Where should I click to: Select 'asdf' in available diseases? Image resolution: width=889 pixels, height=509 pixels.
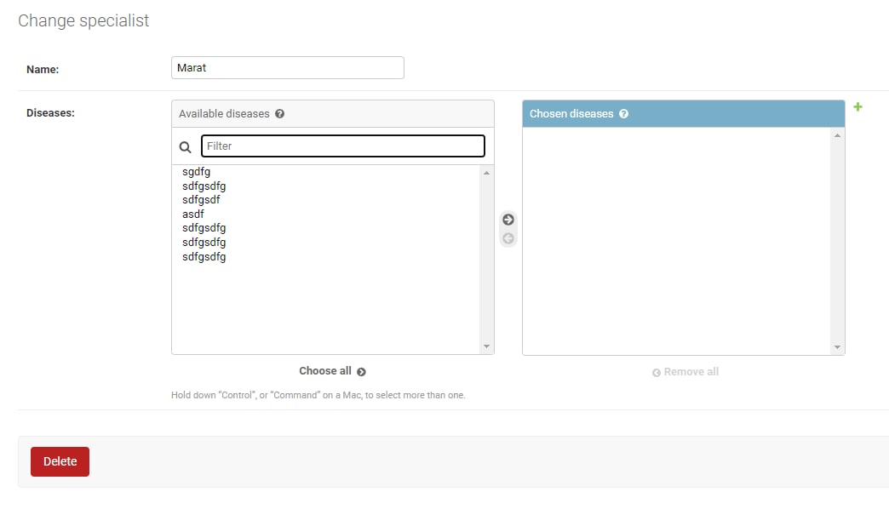[x=192, y=214]
